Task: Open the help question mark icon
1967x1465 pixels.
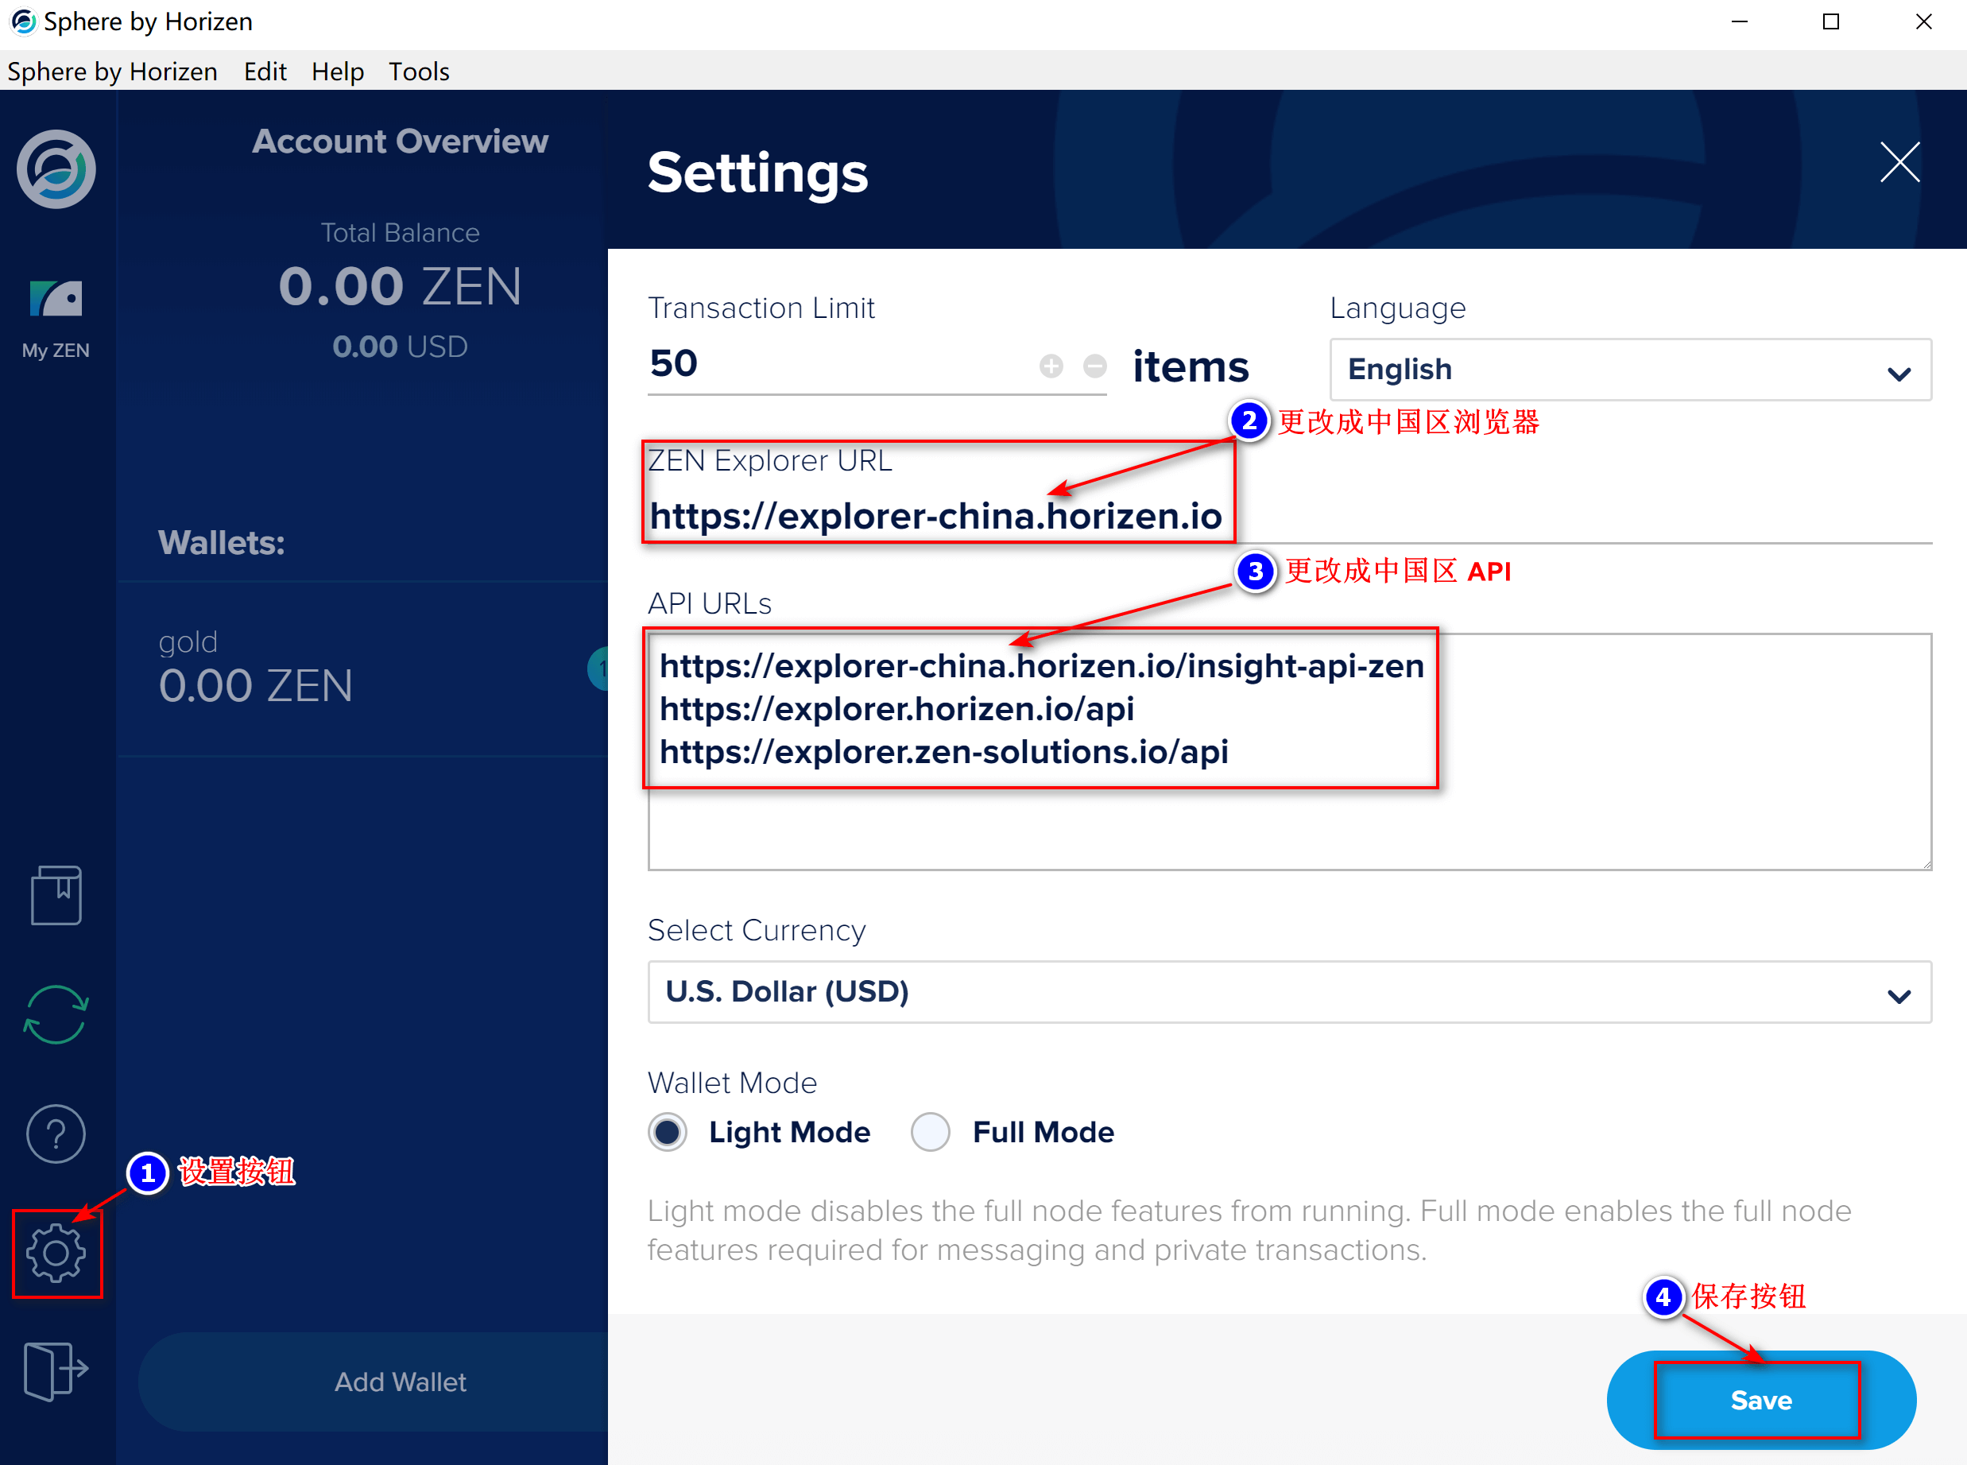Action: (x=56, y=1134)
